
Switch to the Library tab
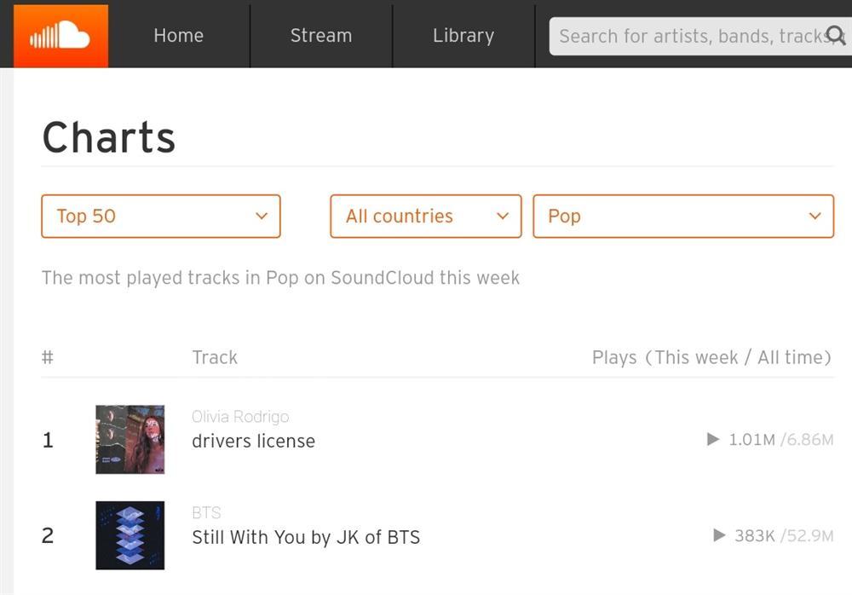(x=463, y=36)
